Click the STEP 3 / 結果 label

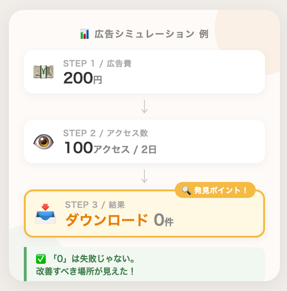(x=95, y=205)
